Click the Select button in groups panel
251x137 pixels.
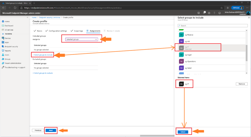pos(183,132)
